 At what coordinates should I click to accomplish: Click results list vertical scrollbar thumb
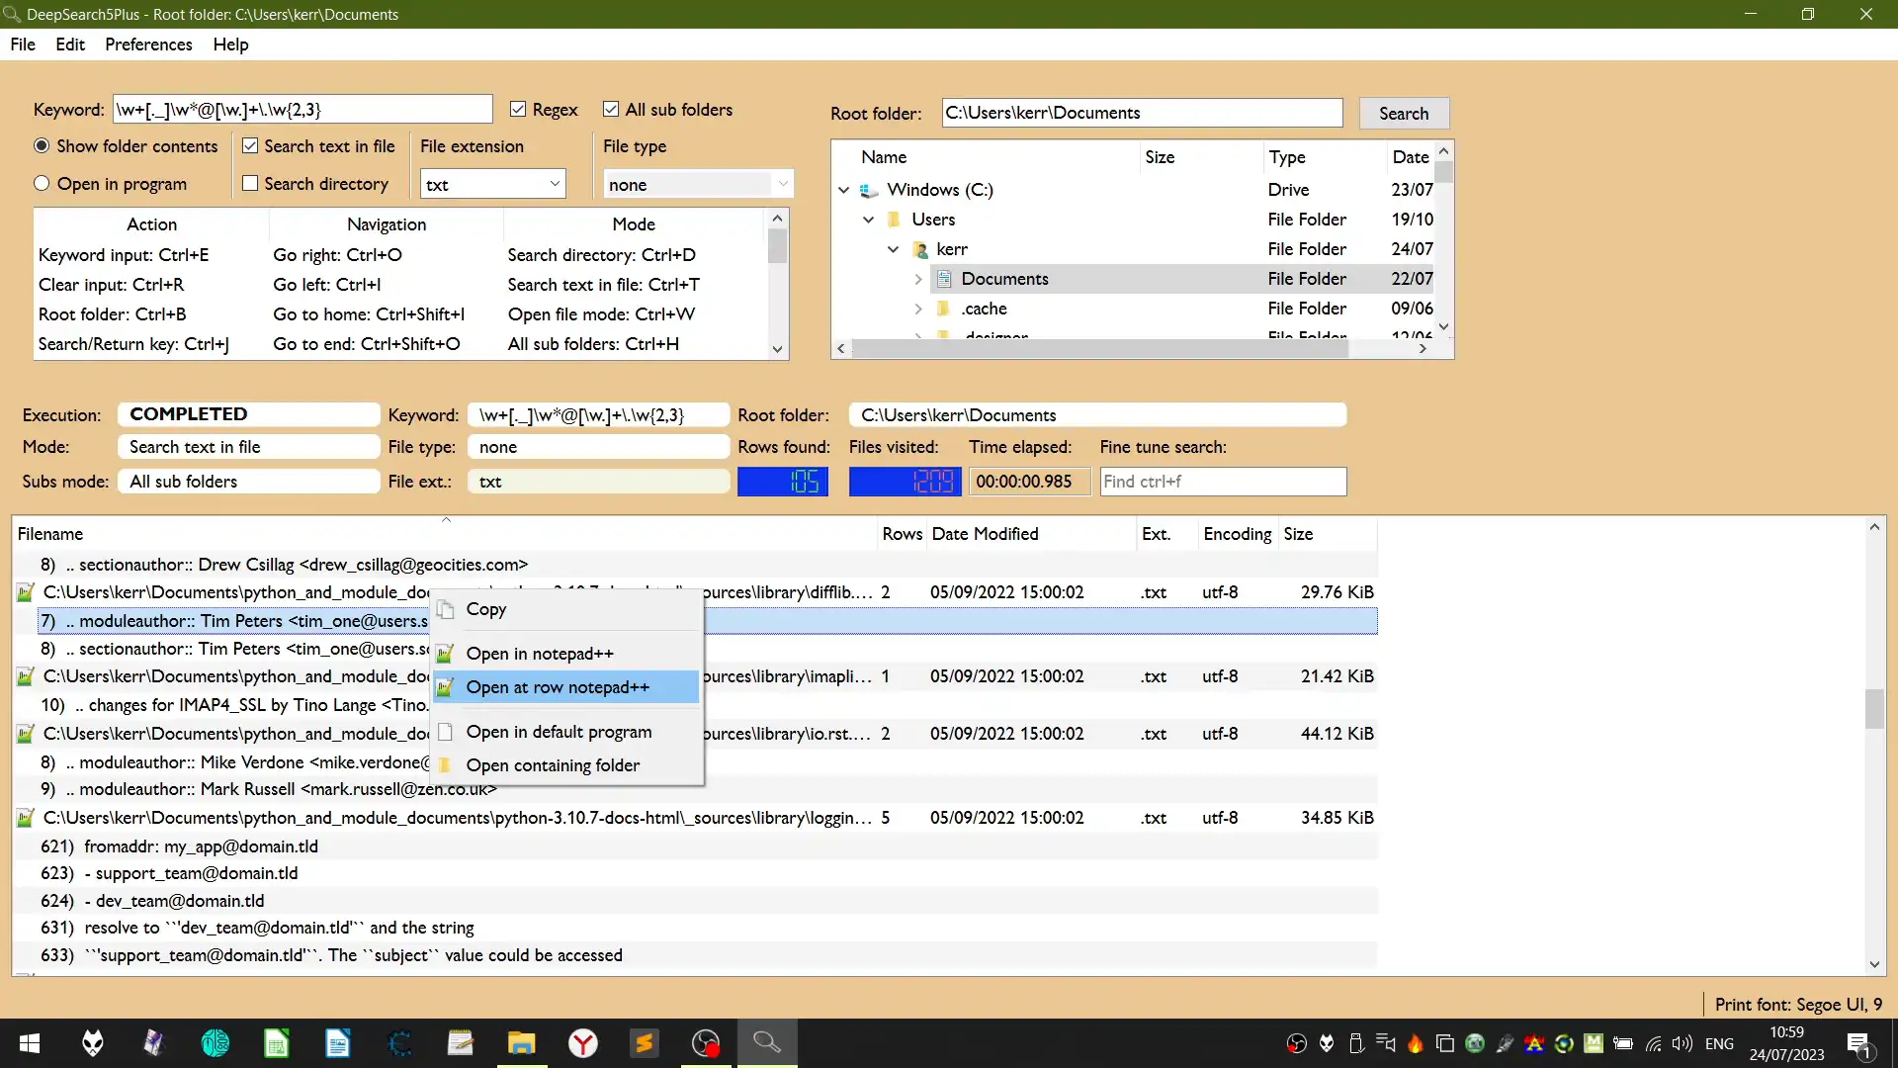click(x=1874, y=708)
